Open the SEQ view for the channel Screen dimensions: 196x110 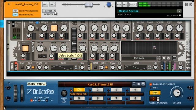(x=119, y=5)
